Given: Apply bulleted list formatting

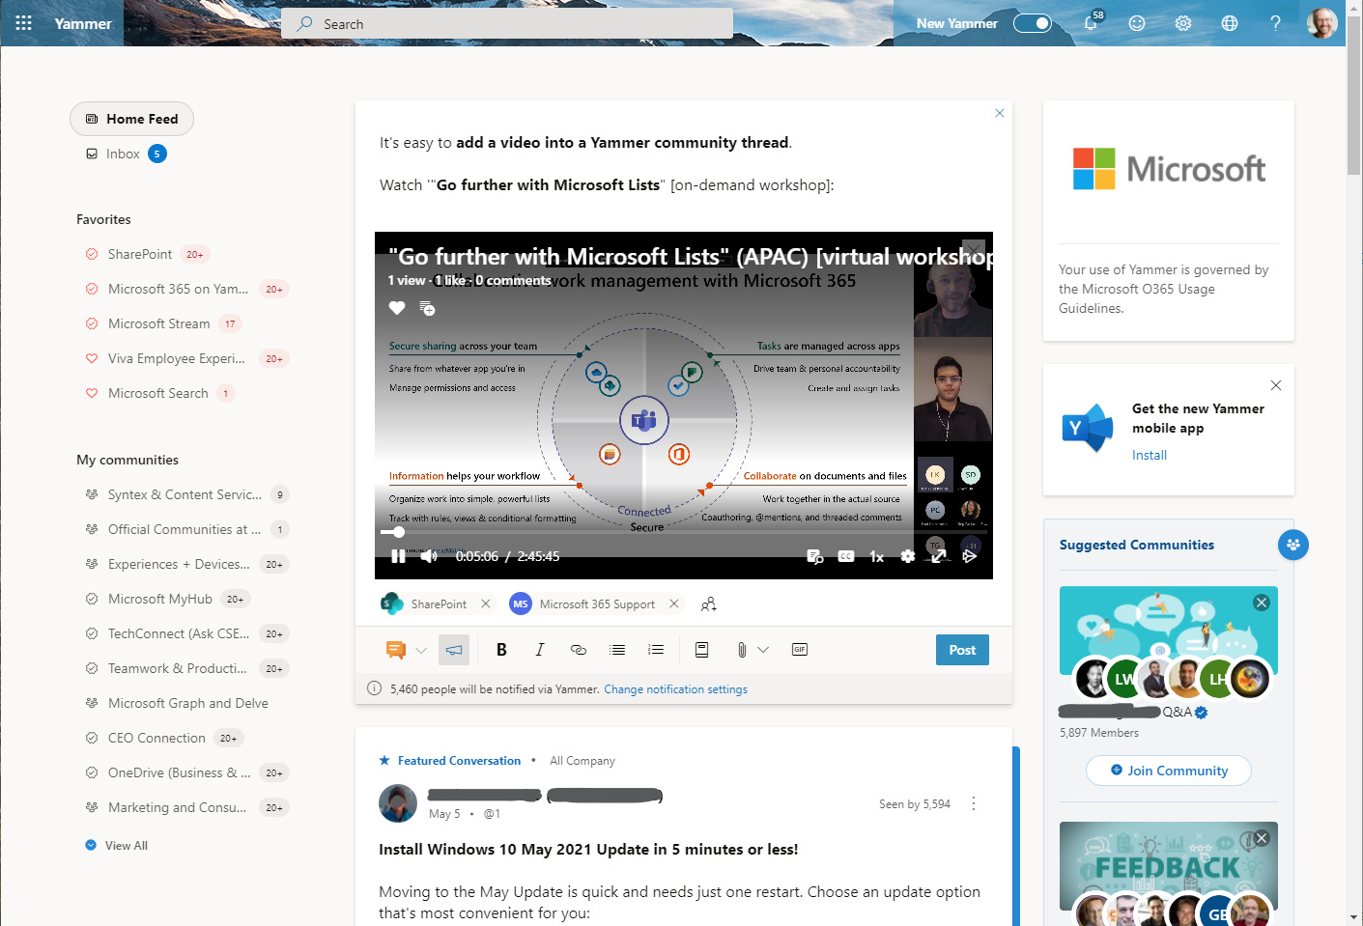Looking at the screenshot, I should (x=617, y=650).
